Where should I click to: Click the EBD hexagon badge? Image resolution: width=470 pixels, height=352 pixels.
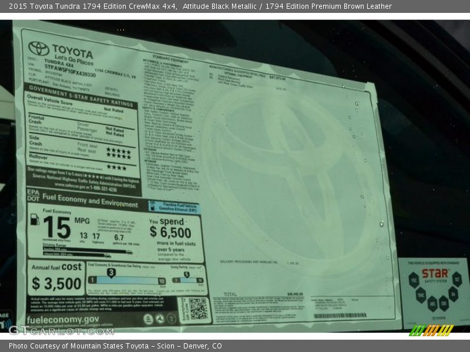pyautogui.click(x=444, y=303)
